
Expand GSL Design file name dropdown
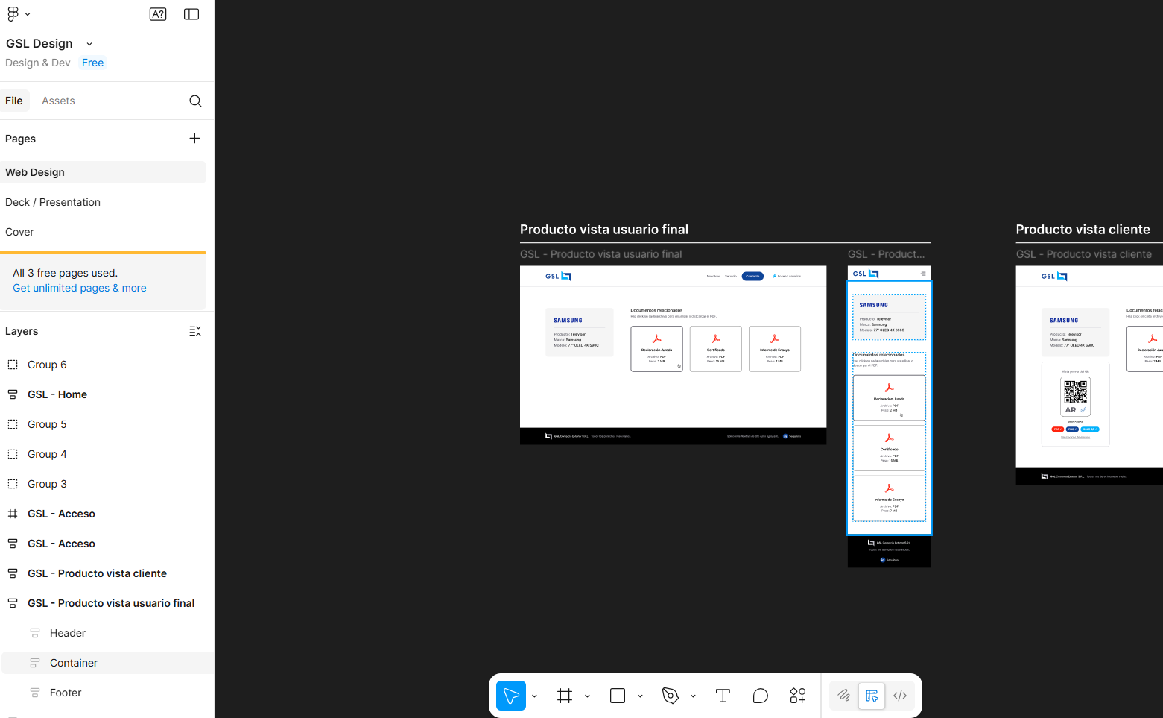89,44
